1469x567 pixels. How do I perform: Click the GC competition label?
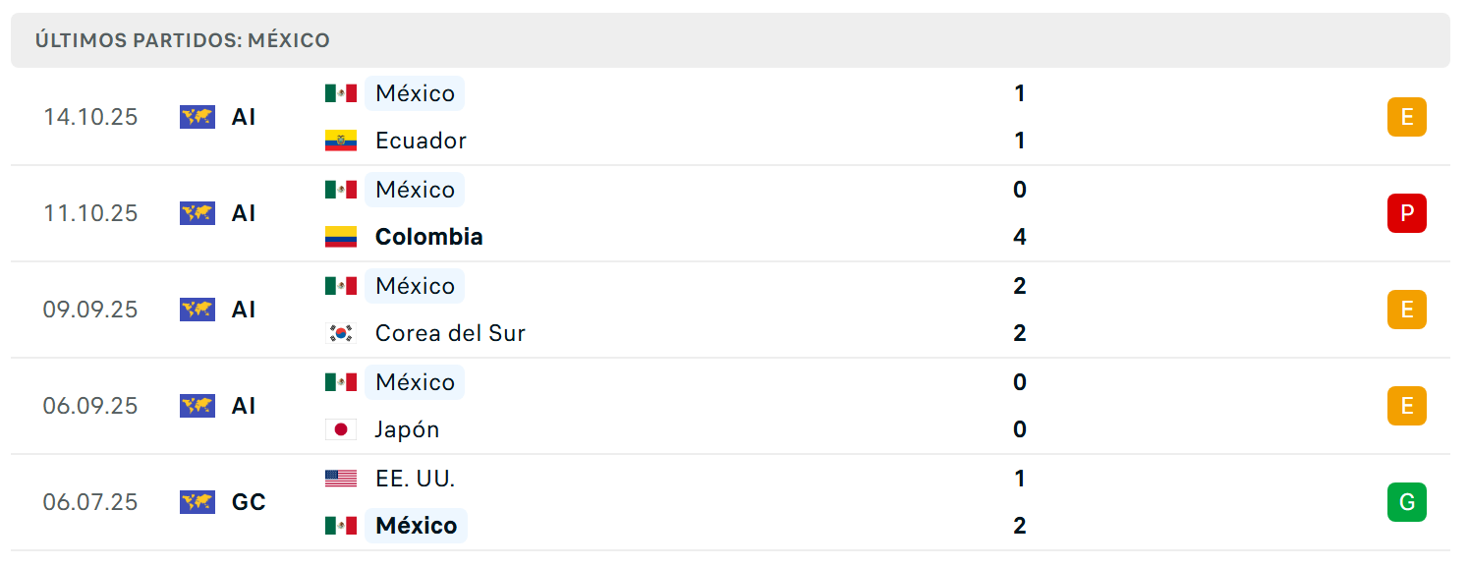(x=249, y=502)
